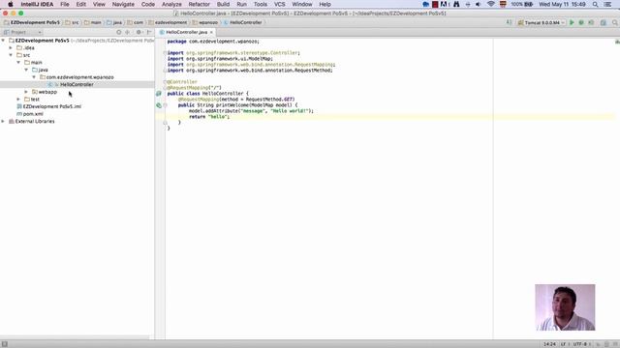Select EZDevelopment PoSvS.iml file
Image resolution: width=620 pixels, height=348 pixels.
click(x=51, y=106)
